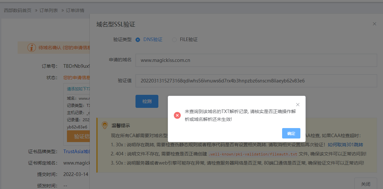This screenshot has width=383, height=189.
Task: Click the orange info icon beside 待域名确认
Action: pyautogui.click(x=31, y=48)
